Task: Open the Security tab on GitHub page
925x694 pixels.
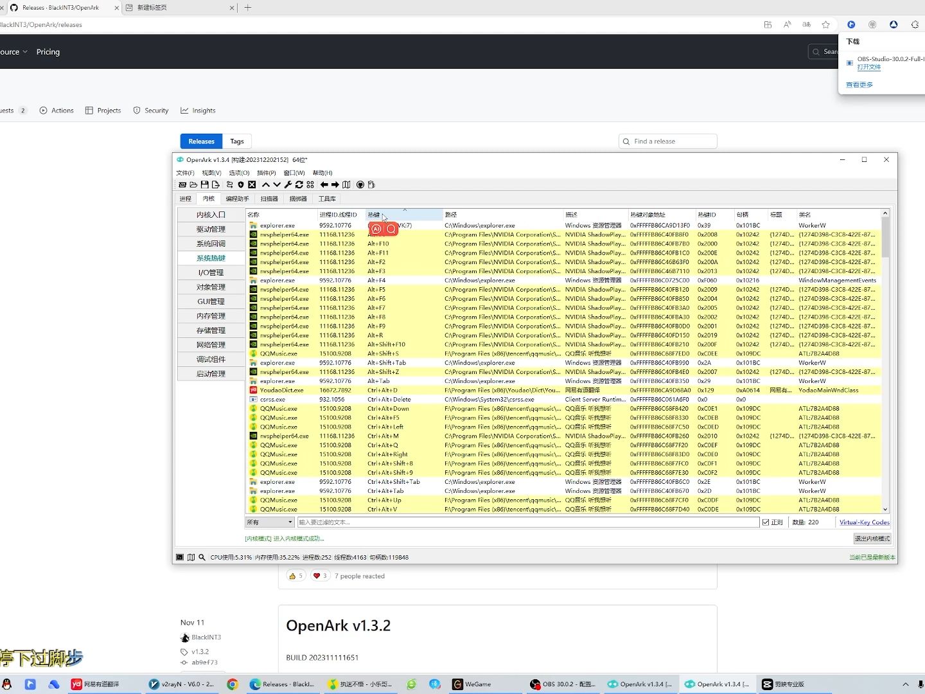Action: [150, 111]
